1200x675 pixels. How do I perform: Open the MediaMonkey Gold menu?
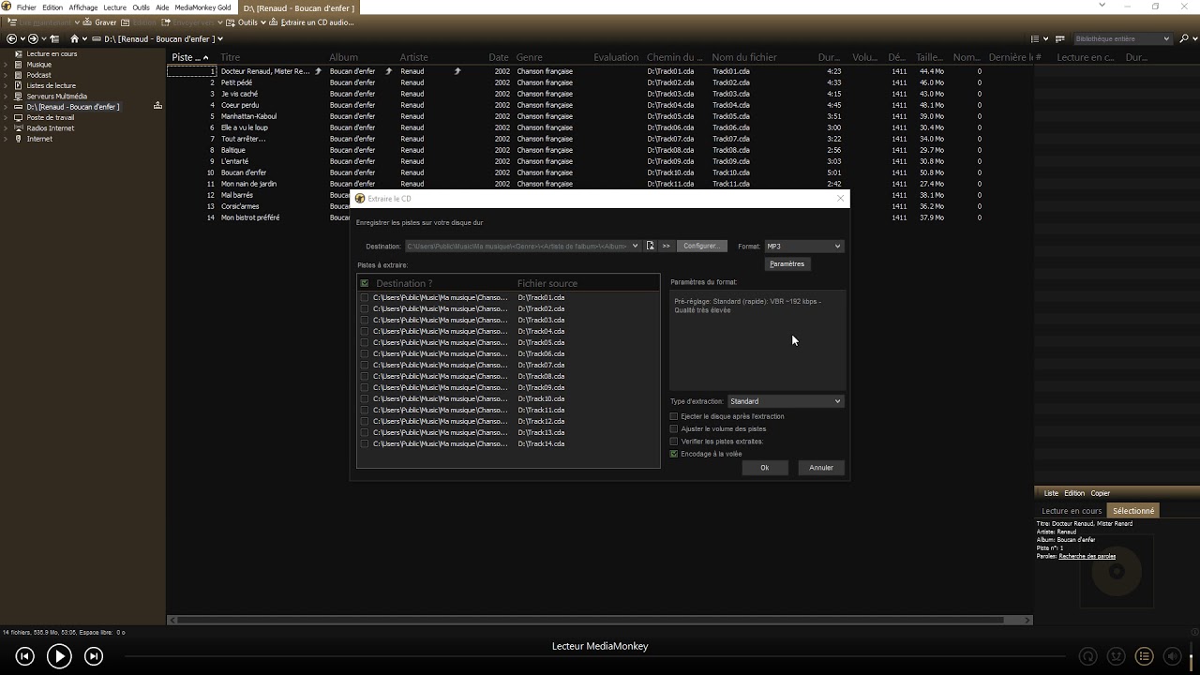[202, 7]
